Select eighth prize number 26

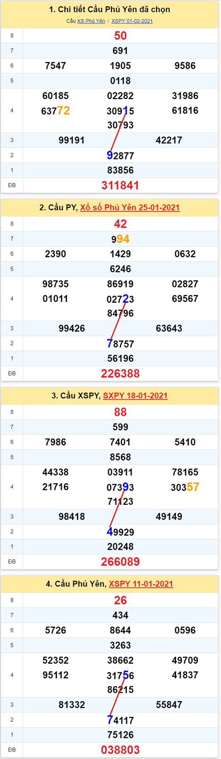pos(120,600)
